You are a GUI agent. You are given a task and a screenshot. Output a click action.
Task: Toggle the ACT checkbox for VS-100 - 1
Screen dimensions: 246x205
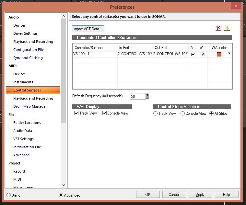(193, 54)
